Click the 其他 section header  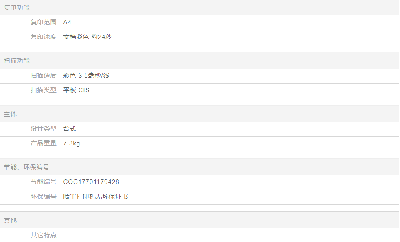coord(10,220)
